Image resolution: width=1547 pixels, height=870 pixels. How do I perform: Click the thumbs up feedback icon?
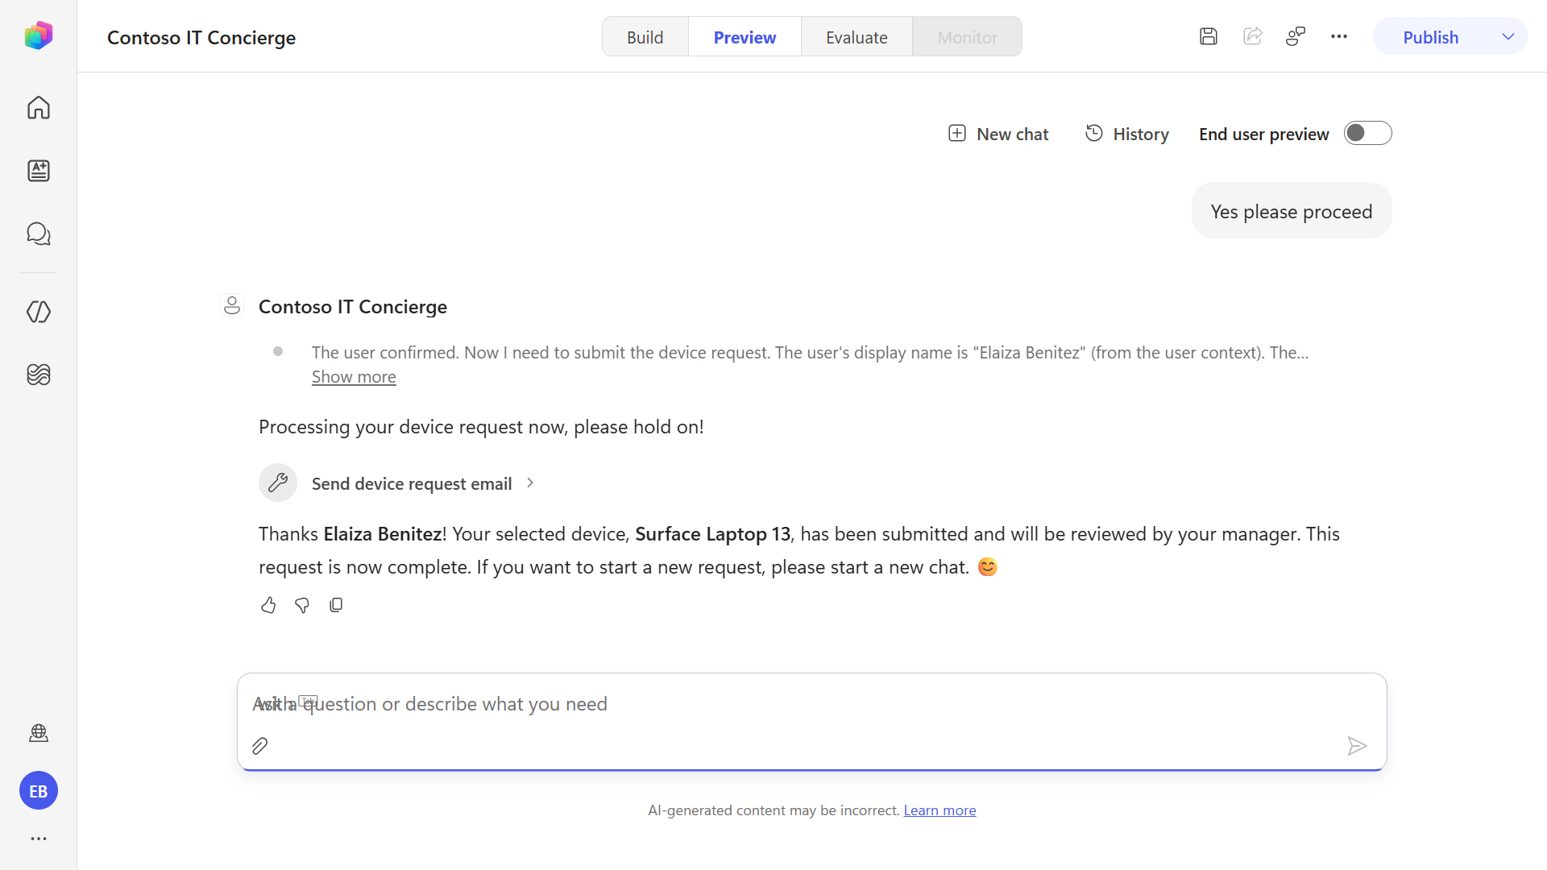[268, 605]
